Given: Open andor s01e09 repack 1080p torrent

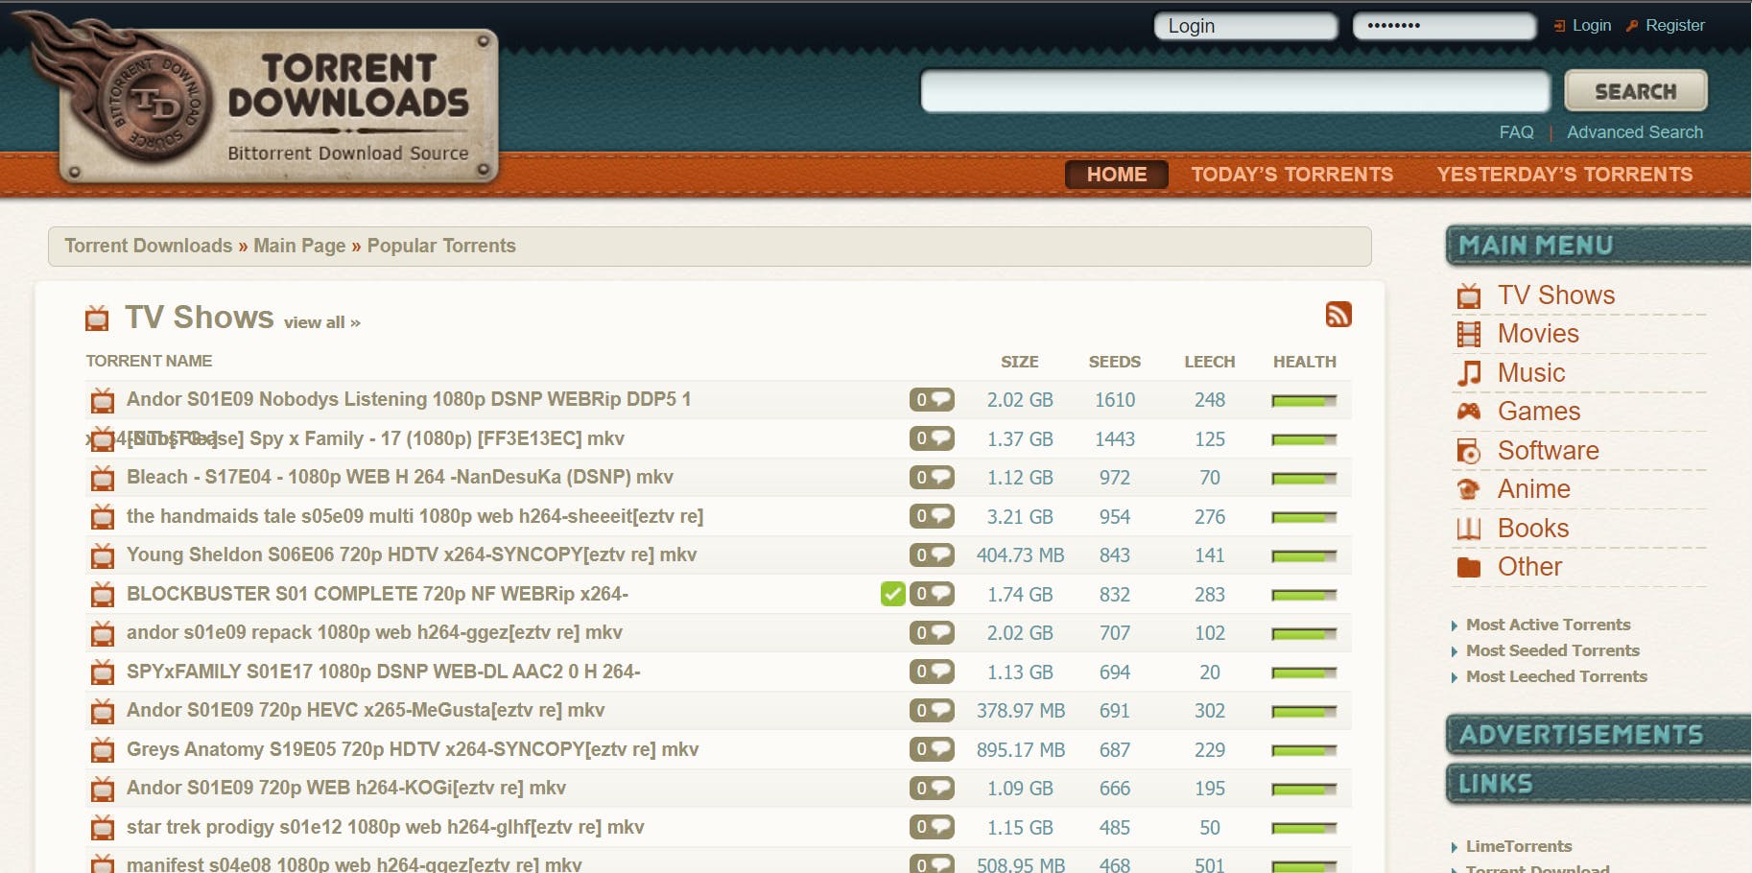Looking at the screenshot, I should coord(374,632).
